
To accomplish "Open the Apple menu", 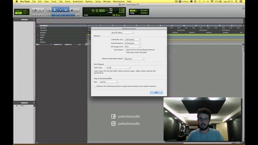I will [x=17, y=2].
